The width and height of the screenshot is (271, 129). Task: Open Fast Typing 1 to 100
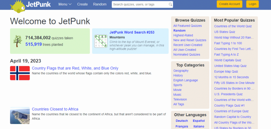click(x=228, y=44)
